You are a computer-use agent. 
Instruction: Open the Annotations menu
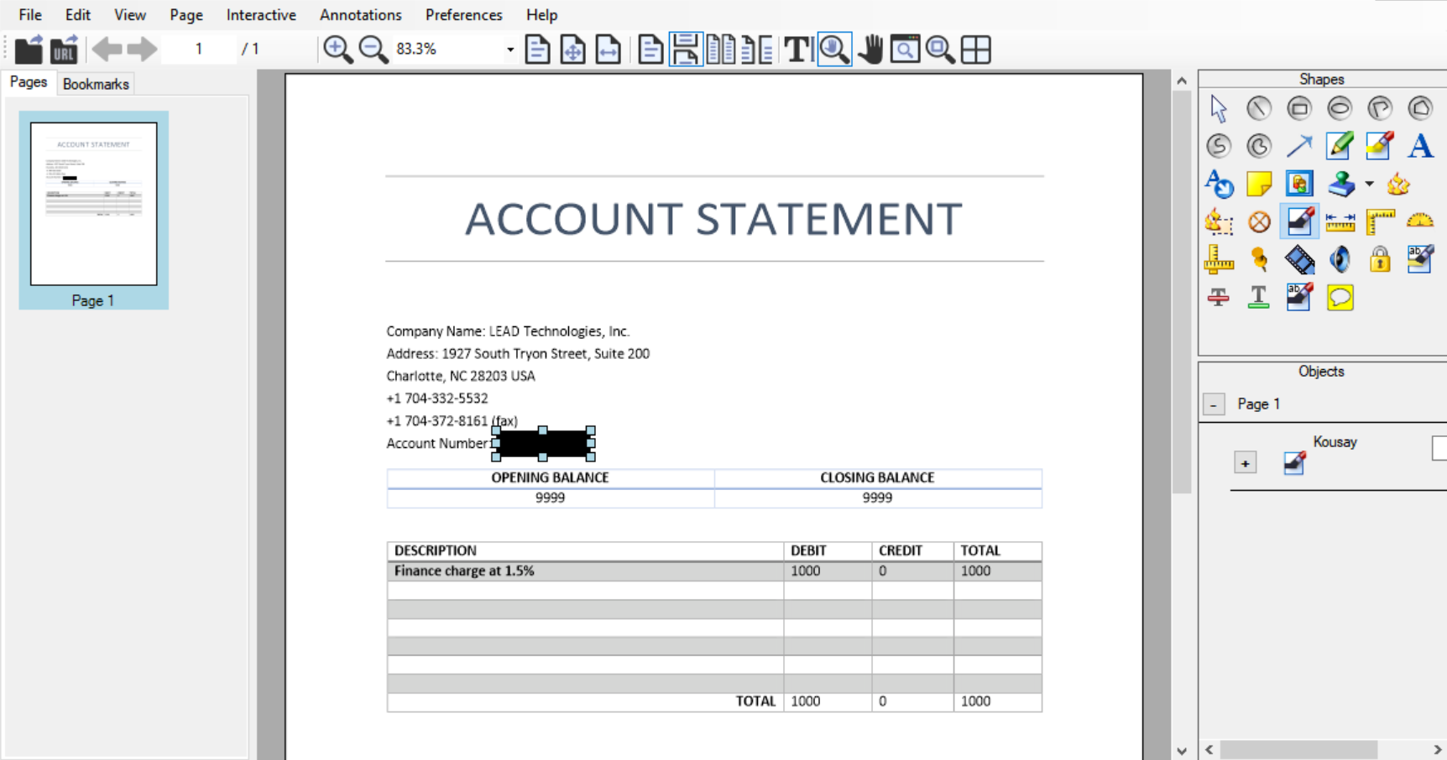(360, 14)
